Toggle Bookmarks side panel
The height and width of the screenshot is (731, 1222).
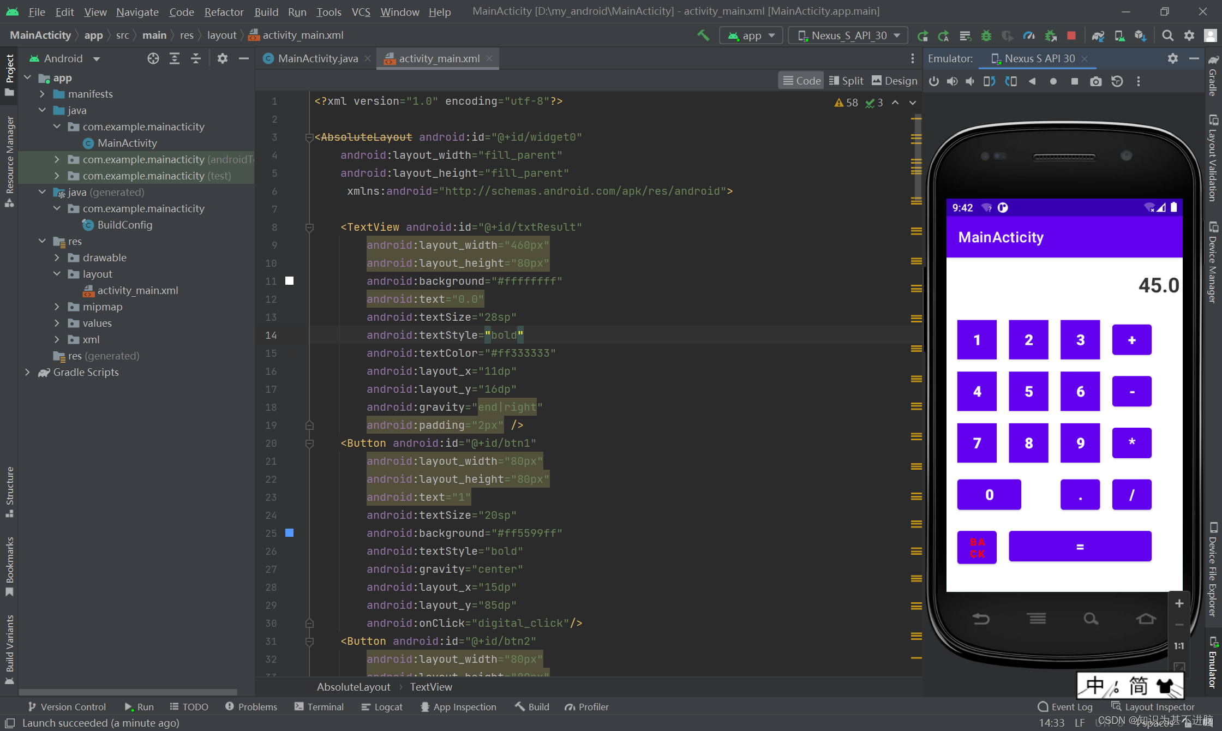[9, 566]
